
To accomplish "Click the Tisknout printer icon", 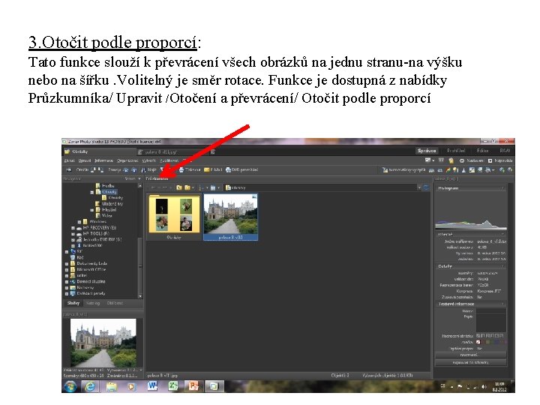I will pos(181,169).
